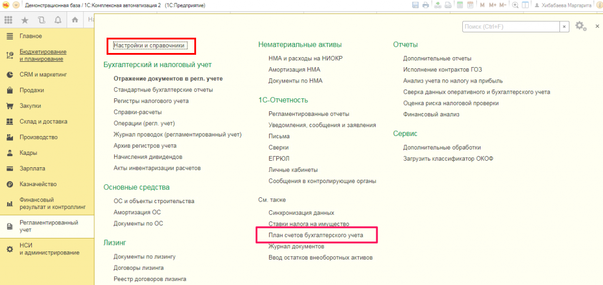Open the calendar icon showing 31
The width and height of the screenshot is (603, 285).
pyautogui.click(x=470, y=5)
